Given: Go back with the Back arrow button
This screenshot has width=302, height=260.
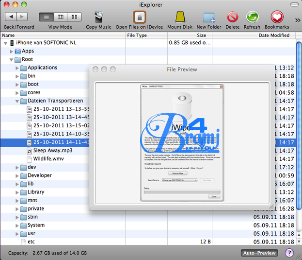Looking at the screenshot, I should [x=11, y=17].
